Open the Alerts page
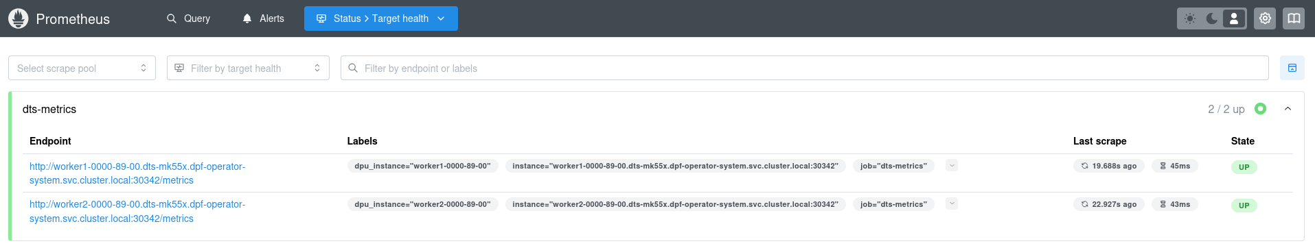 (264, 18)
